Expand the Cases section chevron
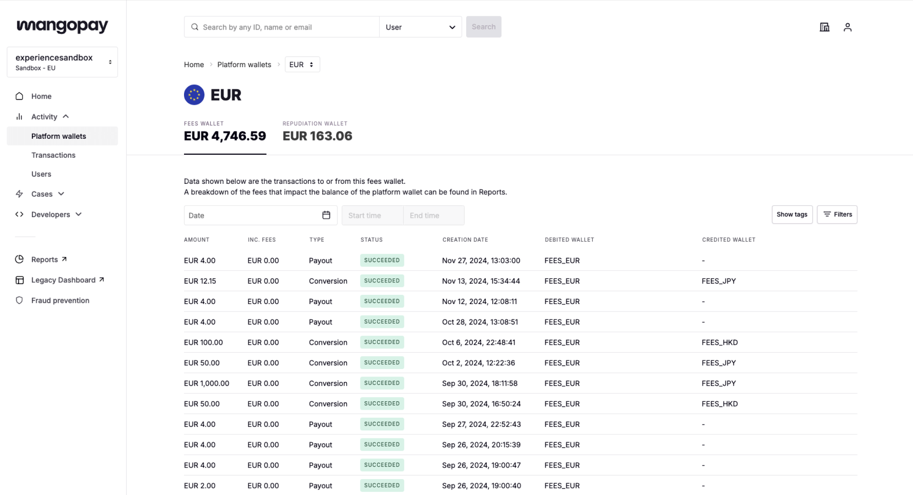913x495 pixels. pos(61,194)
